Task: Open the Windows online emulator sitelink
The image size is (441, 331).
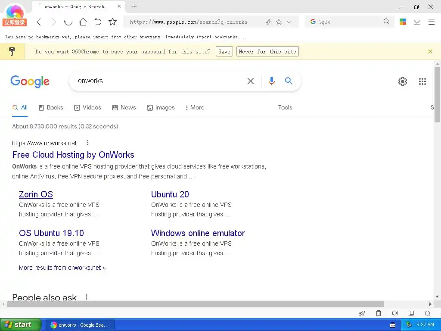Action: (x=198, y=233)
